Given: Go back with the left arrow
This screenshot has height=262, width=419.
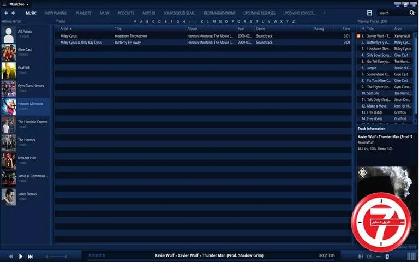Looking at the screenshot, I should point(6,13).
